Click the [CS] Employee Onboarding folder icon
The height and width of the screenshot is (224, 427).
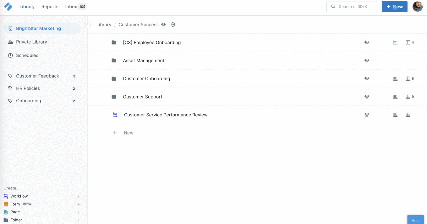[114, 42]
